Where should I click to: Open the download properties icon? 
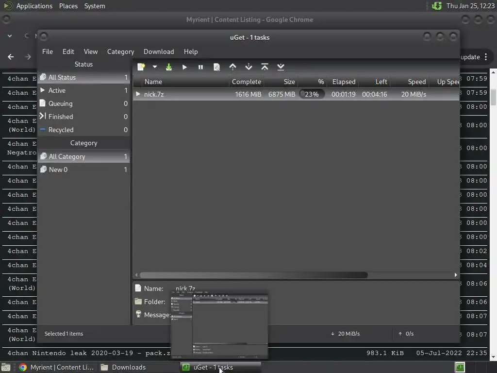click(217, 67)
